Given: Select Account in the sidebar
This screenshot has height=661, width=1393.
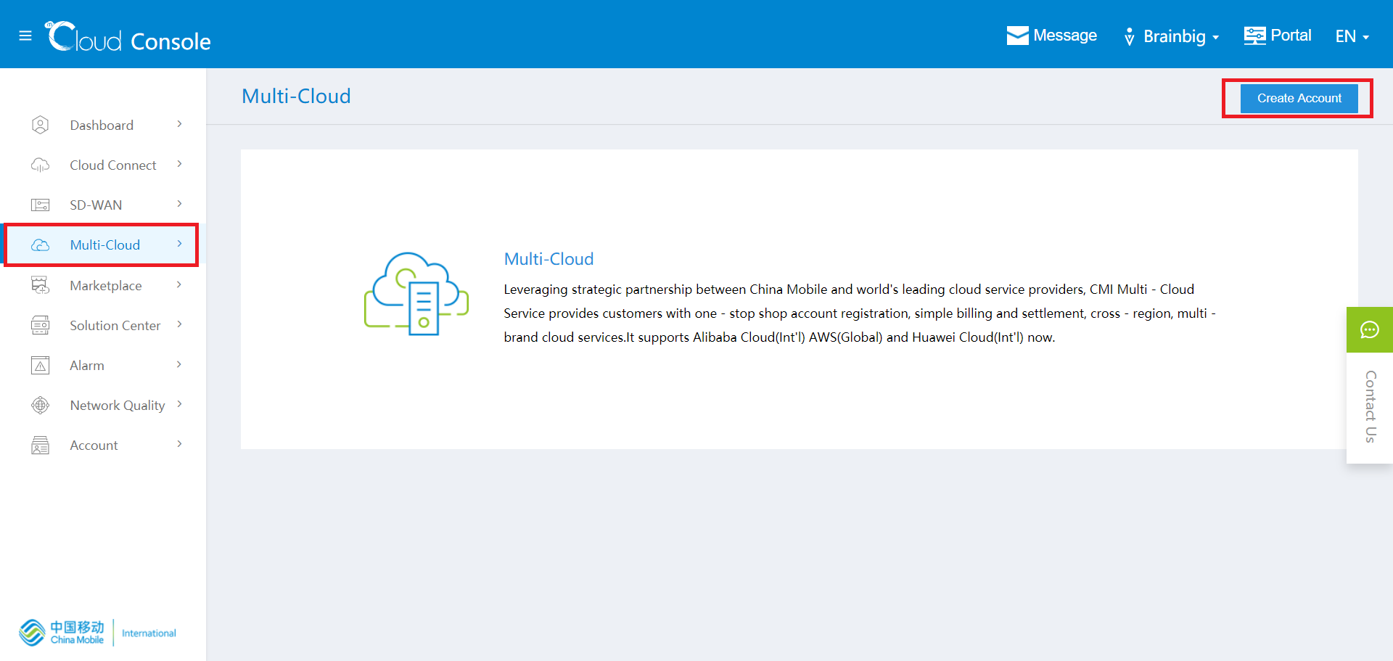Looking at the screenshot, I should pyautogui.click(x=102, y=446).
